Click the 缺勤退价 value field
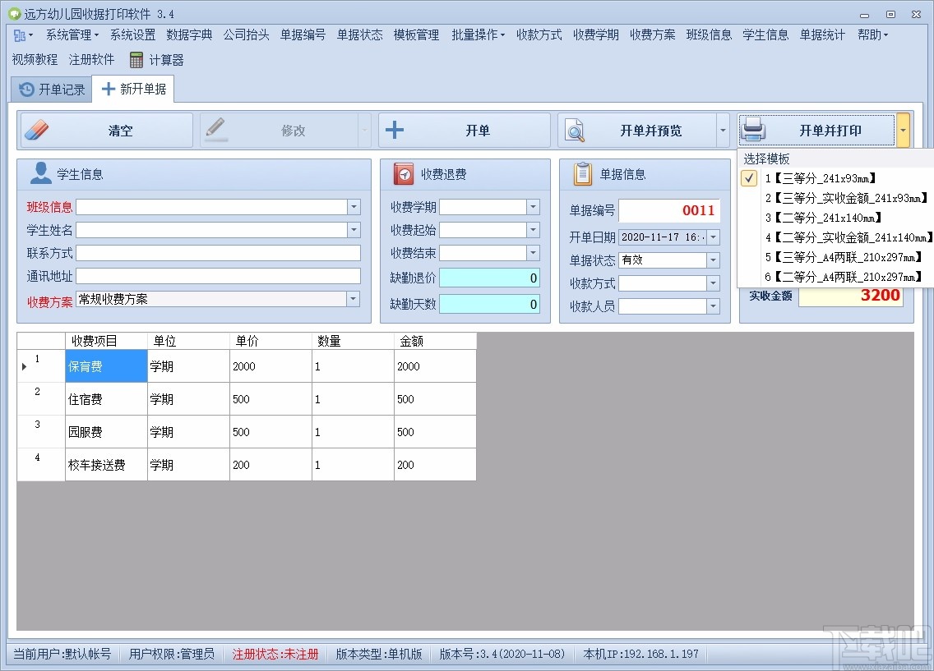 click(490, 278)
